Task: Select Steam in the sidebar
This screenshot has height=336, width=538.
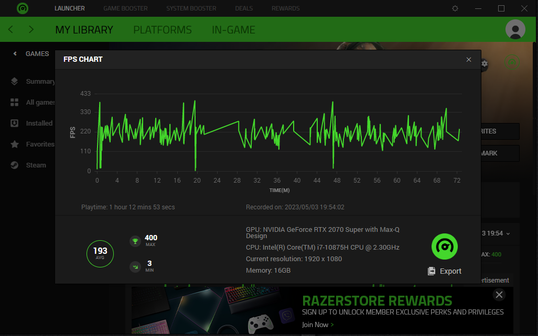Action: [x=36, y=165]
